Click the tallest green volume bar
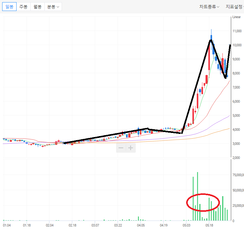 (197, 196)
